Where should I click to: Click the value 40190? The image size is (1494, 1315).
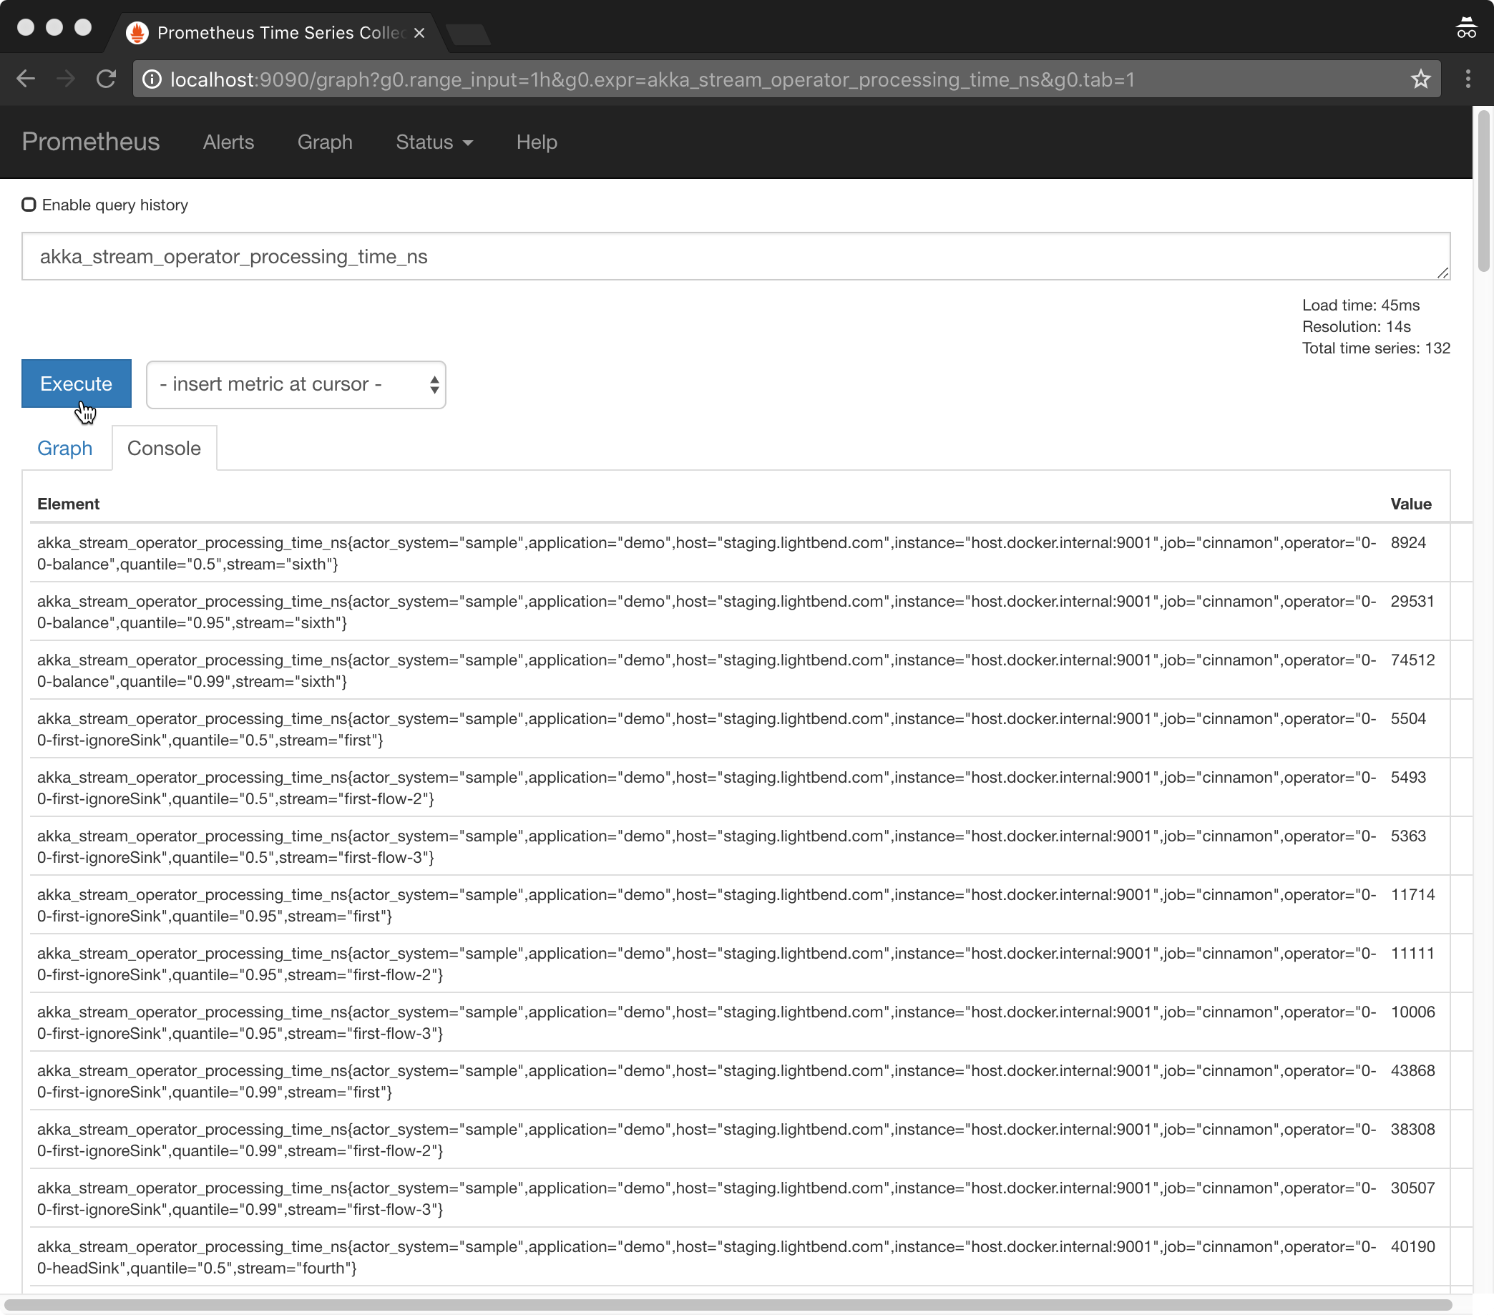pos(1412,1246)
